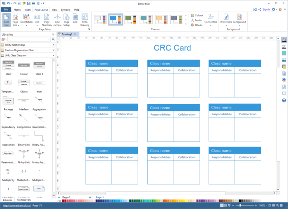Screen dimensions: 288x209
Task: Switch to the Insert tab
Action: pyautogui.click(x=28, y=10)
